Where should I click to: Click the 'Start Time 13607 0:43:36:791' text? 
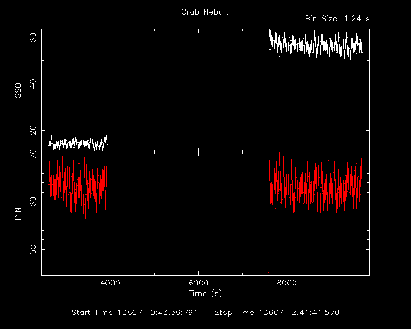point(134,313)
